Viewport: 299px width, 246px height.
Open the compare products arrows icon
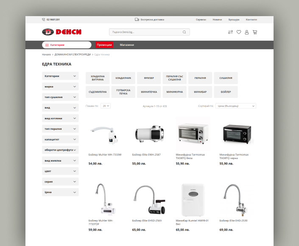(230, 32)
